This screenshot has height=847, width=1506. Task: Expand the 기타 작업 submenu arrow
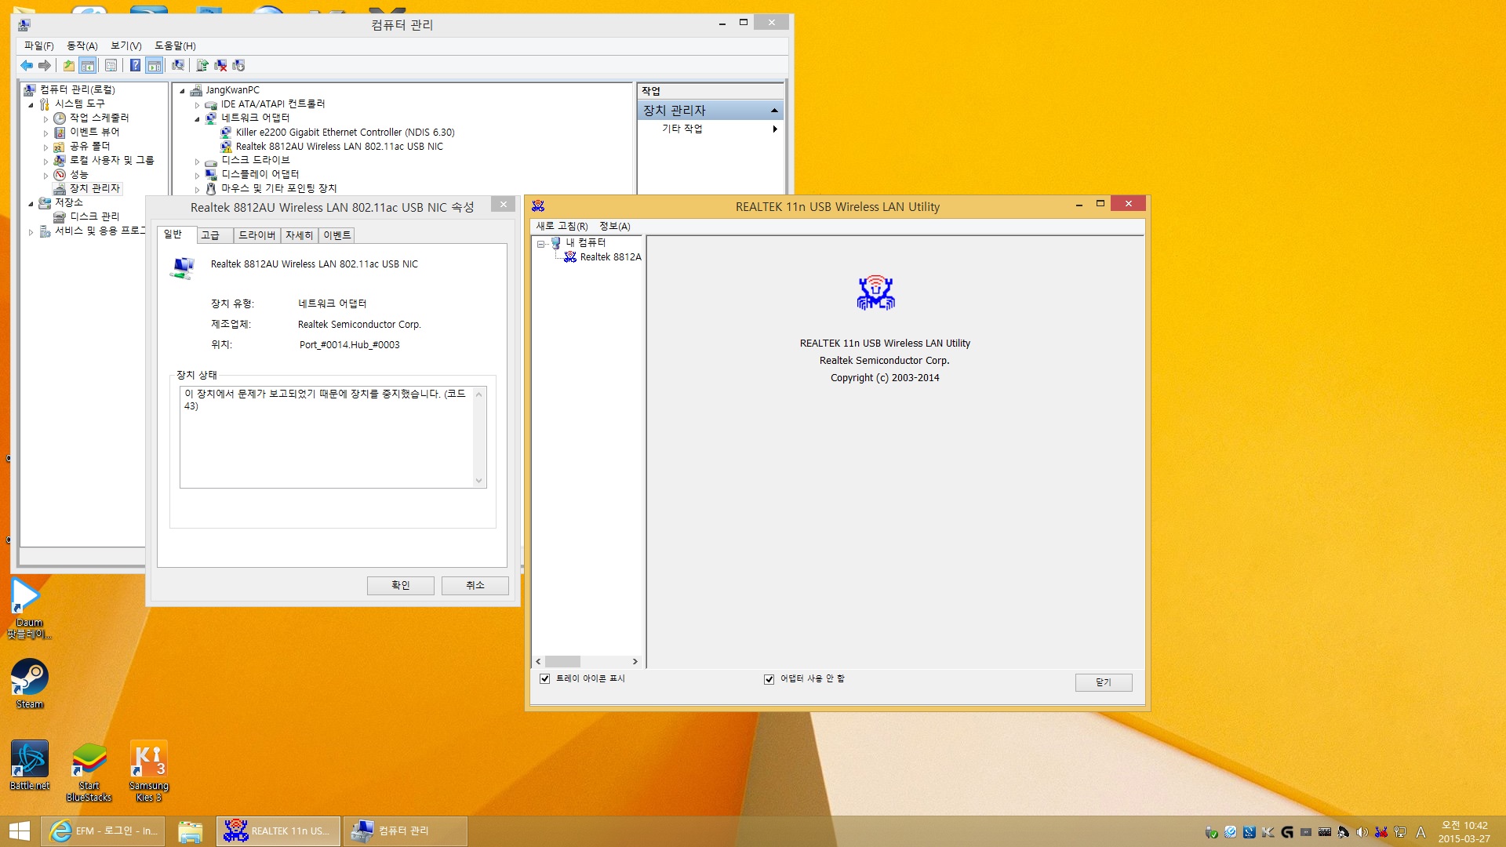pos(775,129)
